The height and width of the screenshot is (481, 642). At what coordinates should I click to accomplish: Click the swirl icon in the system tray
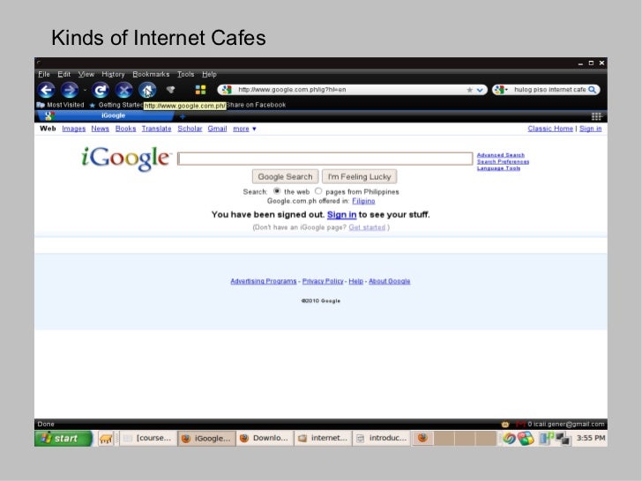[x=509, y=439]
